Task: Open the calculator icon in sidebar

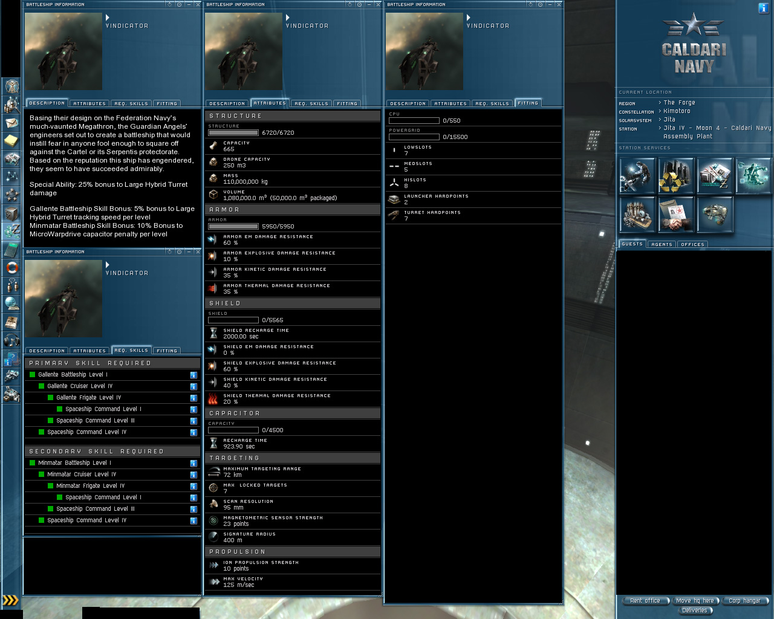Action: 11,250
